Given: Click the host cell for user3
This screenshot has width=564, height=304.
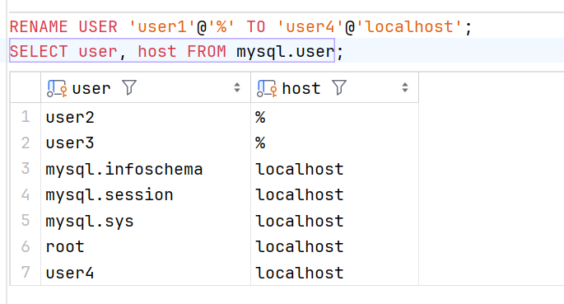Looking at the screenshot, I should click(334, 143).
